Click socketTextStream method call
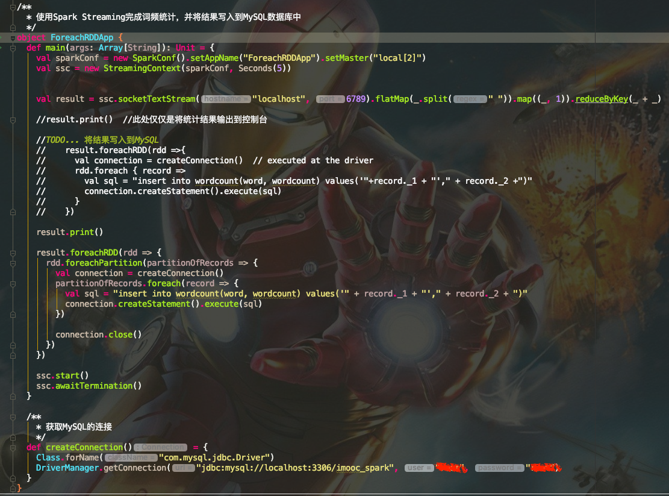Viewport: 669px width, 496px height. click(157, 99)
